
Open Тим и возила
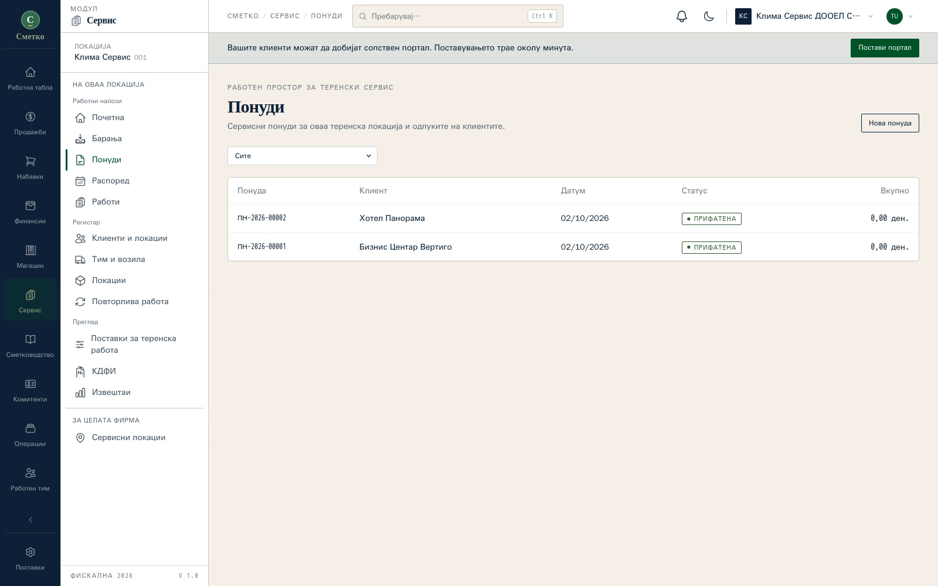coord(135,260)
